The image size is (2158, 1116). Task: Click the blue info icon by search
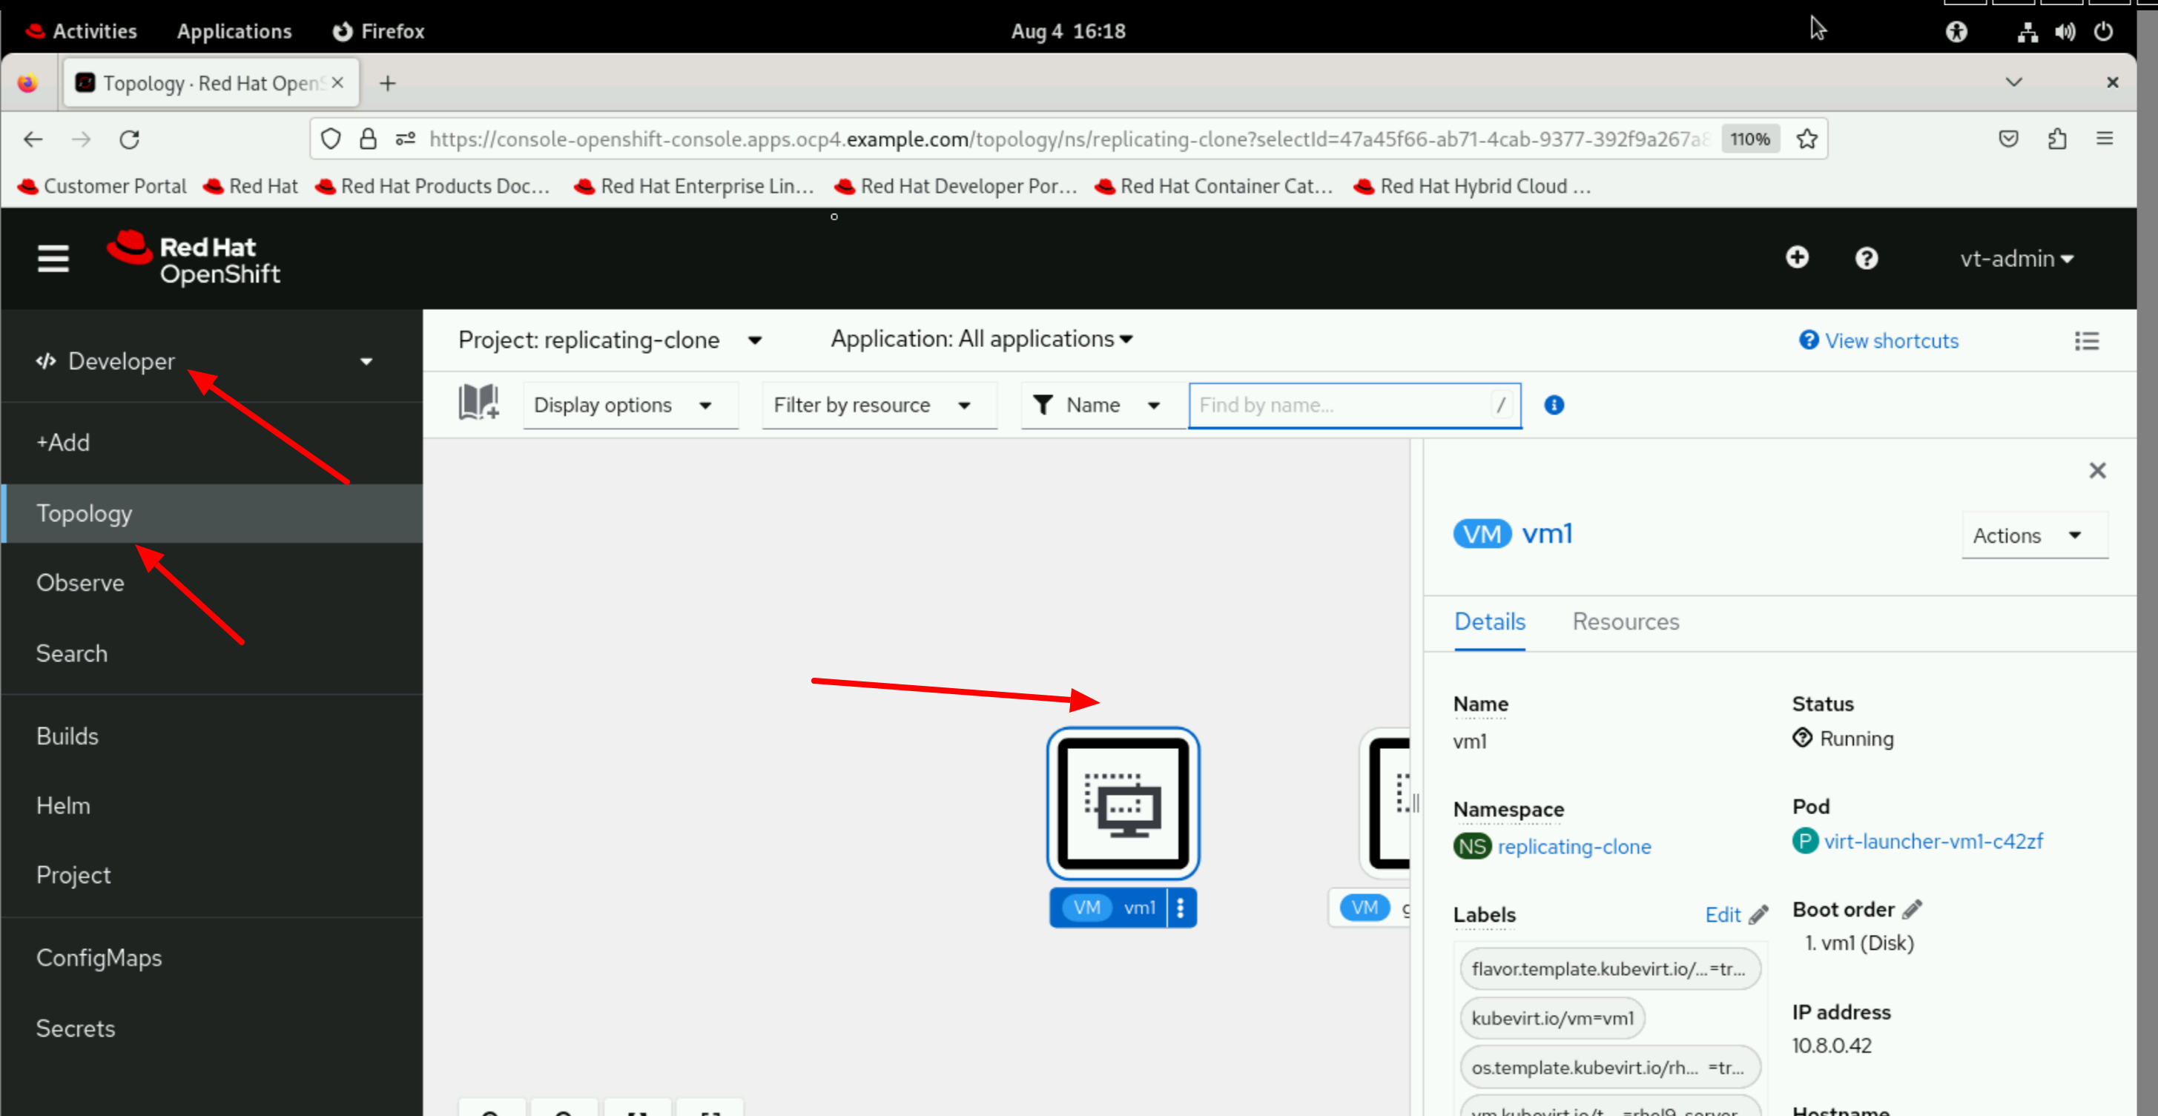1553,405
